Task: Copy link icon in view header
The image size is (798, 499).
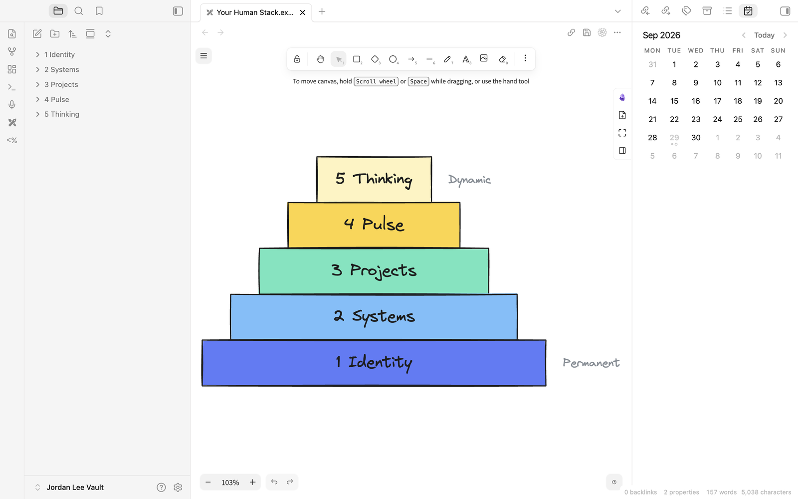Action: click(572, 32)
